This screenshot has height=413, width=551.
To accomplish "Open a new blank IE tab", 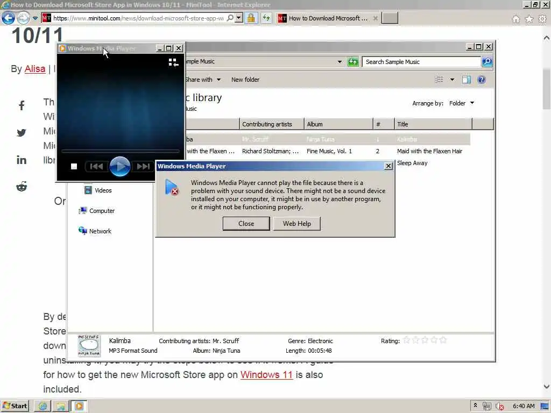I will click(390, 18).
